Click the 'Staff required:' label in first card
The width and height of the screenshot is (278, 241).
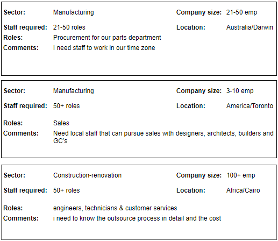tap(25, 27)
